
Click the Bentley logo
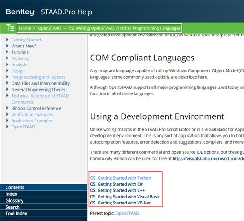20,12
